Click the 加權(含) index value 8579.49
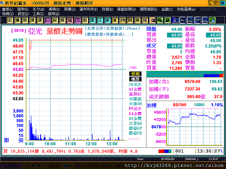226x169 pixels. tap(192, 81)
